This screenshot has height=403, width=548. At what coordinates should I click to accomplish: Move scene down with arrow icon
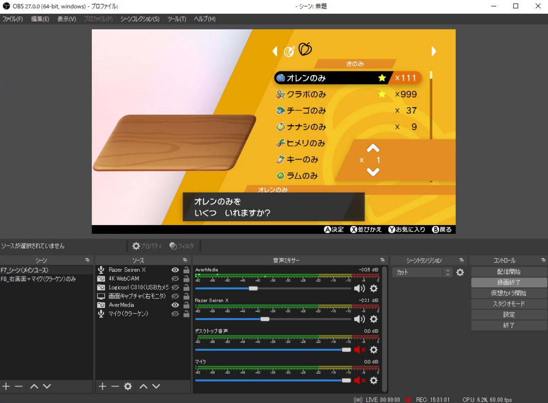click(47, 386)
